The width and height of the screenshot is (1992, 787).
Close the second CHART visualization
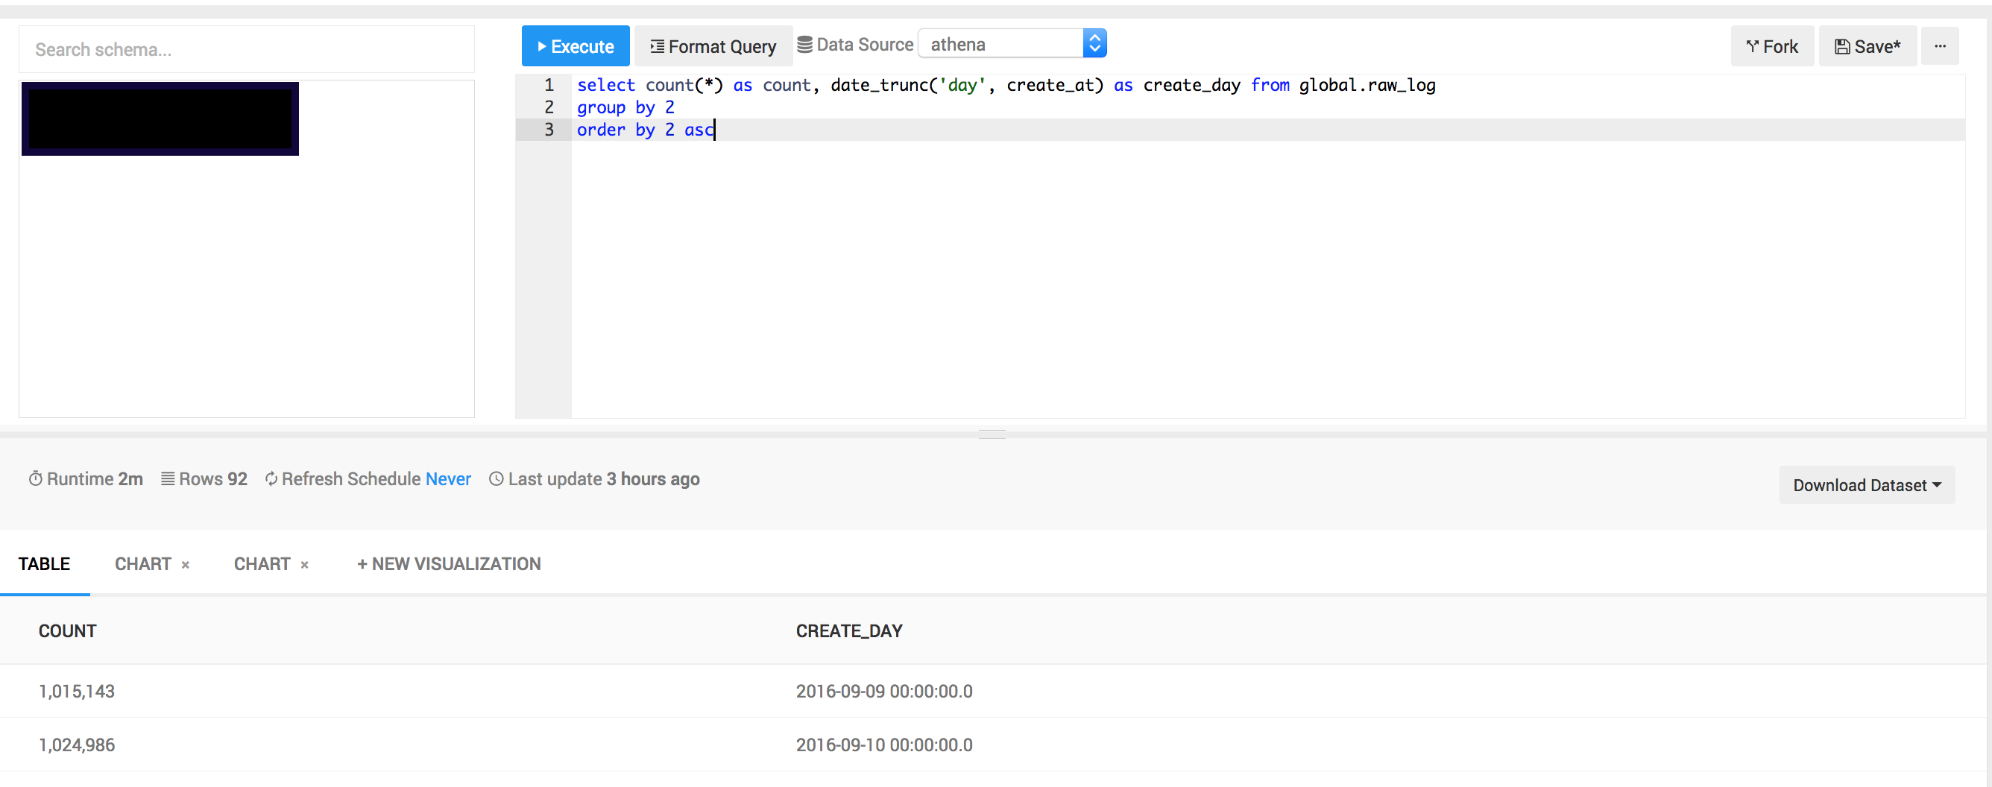click(305, 565)
